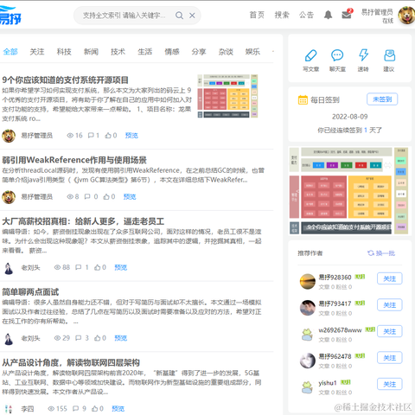The height and width of the screenshot is (415, 415).
Task: Click comment icon on the 大厂高薪校招真相 article
Action: tap(78, 267)
